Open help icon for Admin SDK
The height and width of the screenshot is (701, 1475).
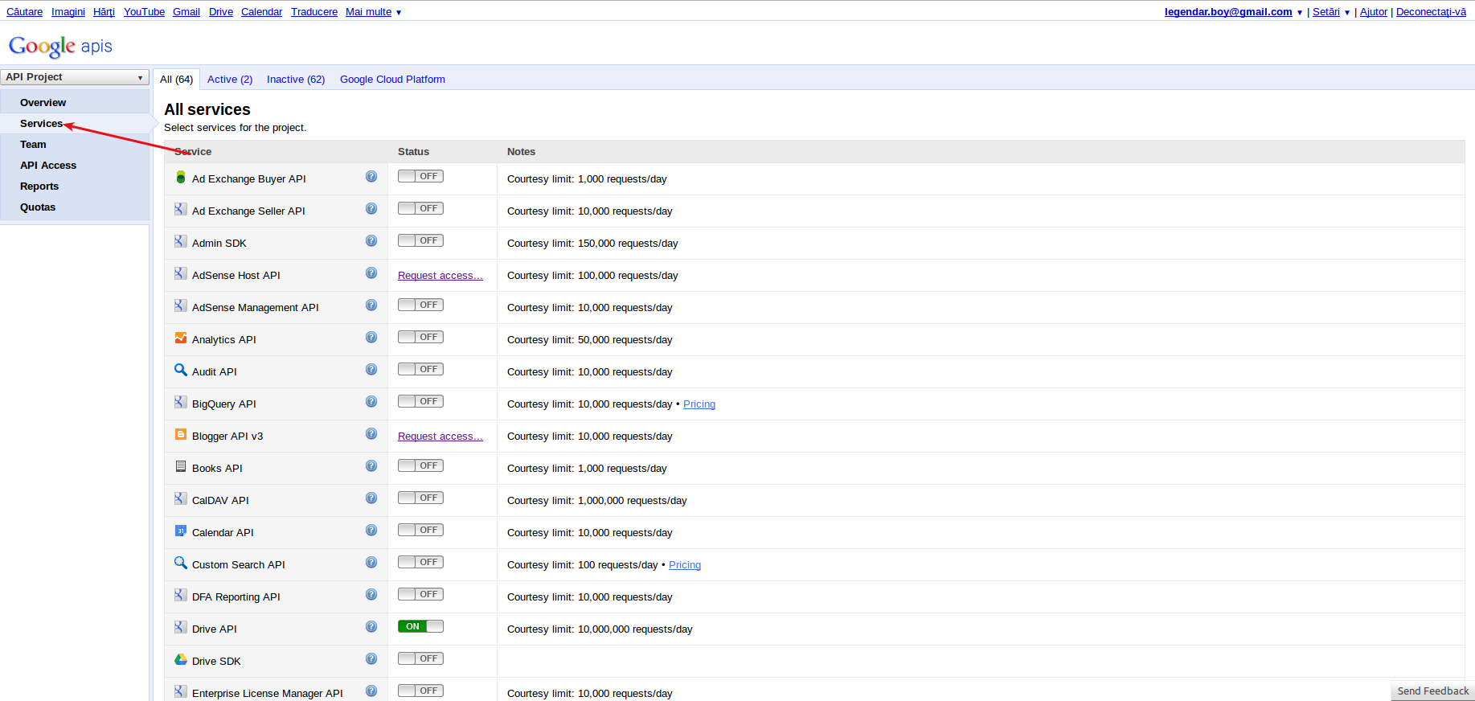pos(371,240)
